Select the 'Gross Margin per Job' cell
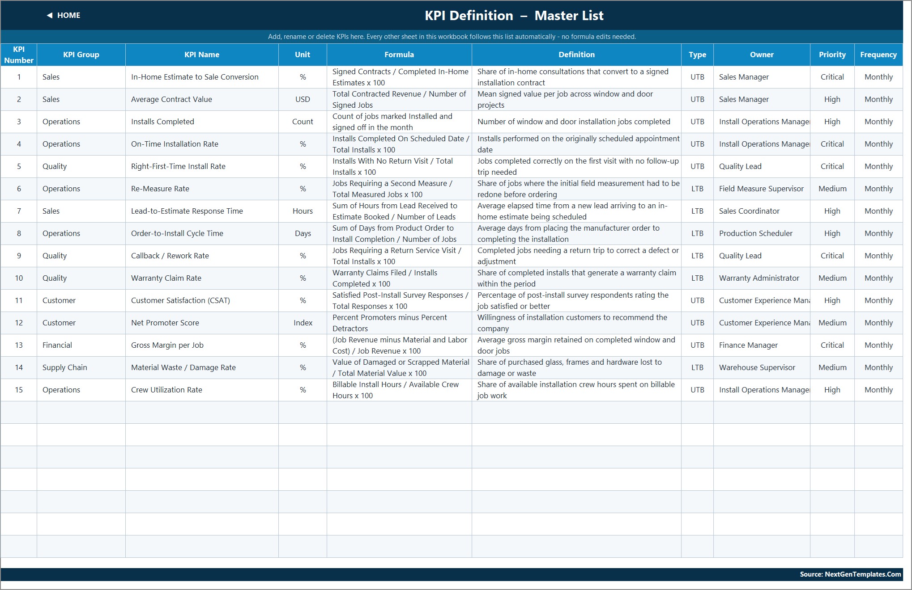912x590 pixels. 202,345
